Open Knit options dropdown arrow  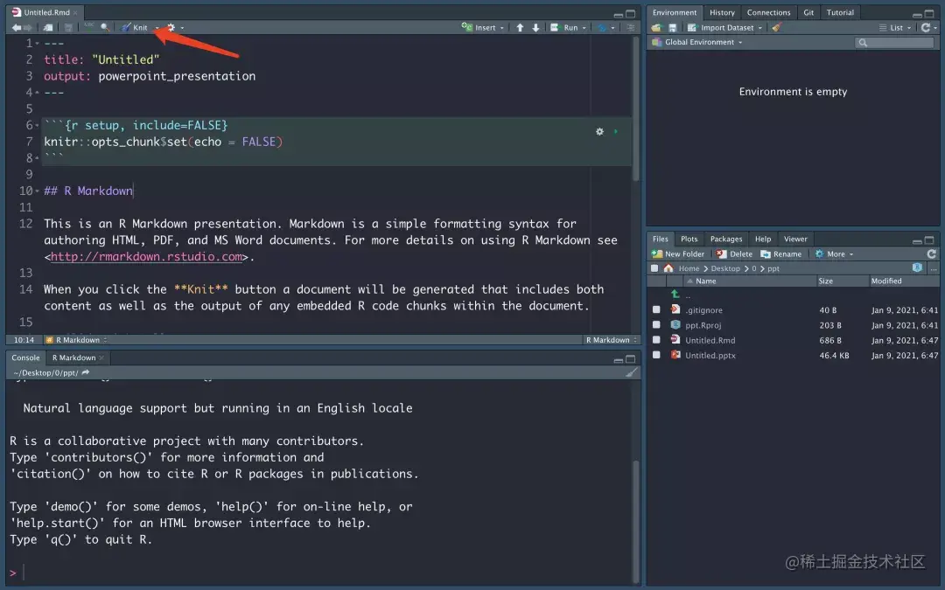[157, 28]
